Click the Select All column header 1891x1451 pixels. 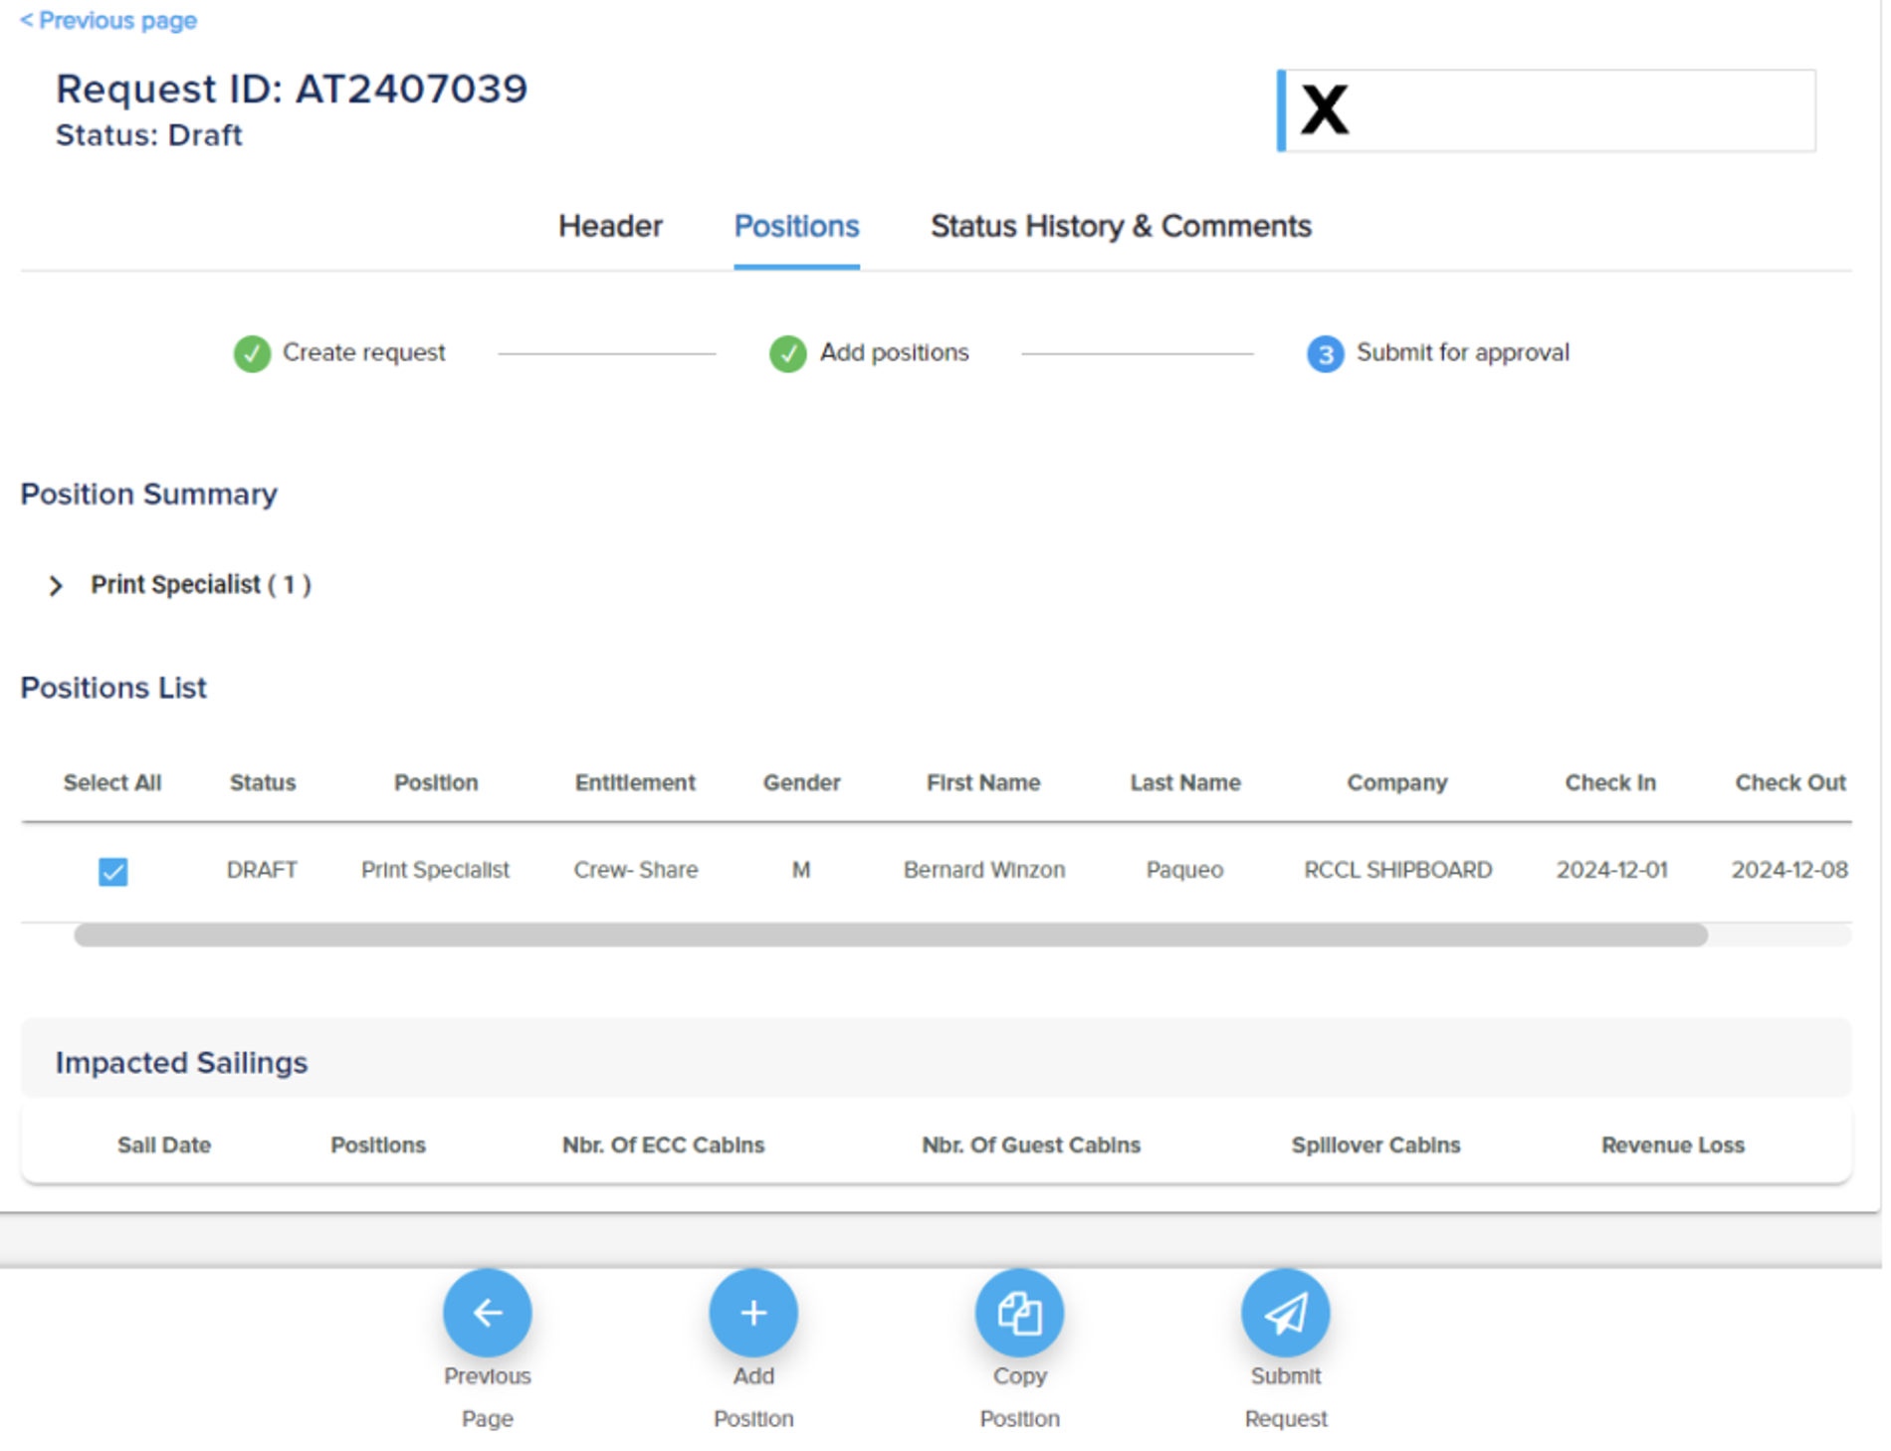click(111, 782)
